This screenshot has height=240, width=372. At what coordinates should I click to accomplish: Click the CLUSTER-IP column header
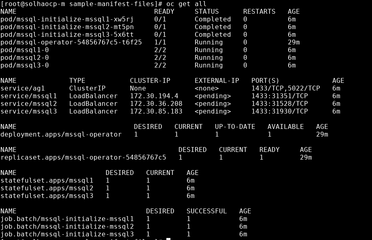click(x=150, y=80)
